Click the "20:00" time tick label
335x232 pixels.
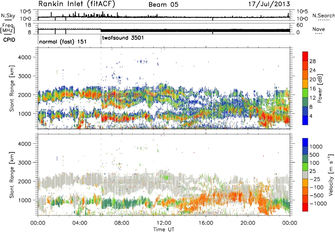tap(247, 223)
